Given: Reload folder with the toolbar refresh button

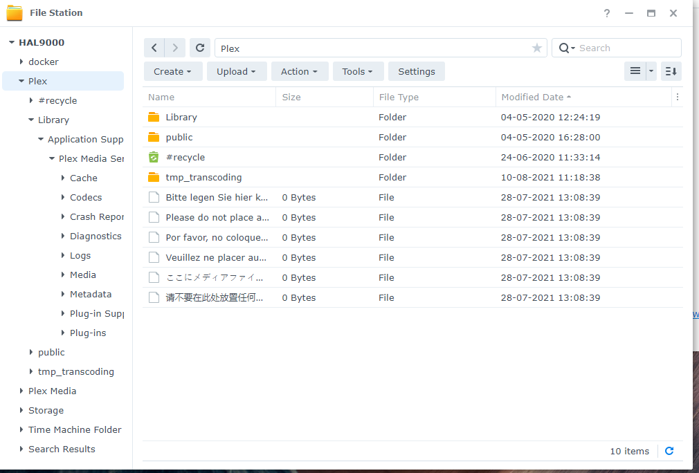Looking at the screenshot, I should coord(200,48).
